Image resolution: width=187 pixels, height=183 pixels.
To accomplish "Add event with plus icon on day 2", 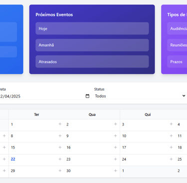I will tap(116, 124).
